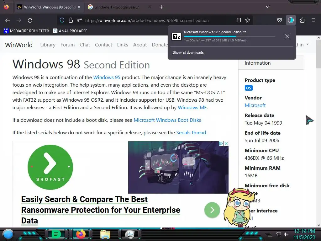Click the 7z file icon in downloads
The image size is (321, 241).
click(x=176, y=36)
